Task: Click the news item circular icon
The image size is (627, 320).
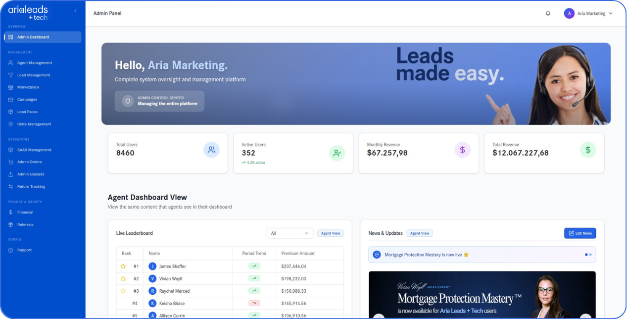Action: pyautogui.click(x=377, y=255)
